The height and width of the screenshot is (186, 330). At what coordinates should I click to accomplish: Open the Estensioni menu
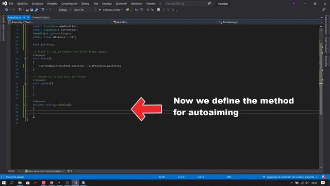click(136, 4)
